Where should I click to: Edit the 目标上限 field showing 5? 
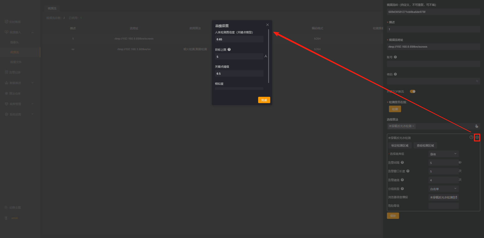click(239, 56)
